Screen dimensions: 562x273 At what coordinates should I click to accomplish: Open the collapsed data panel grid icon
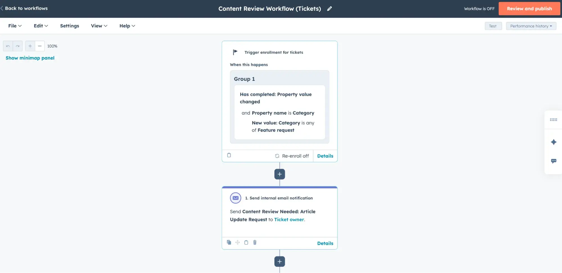pyautogui.click(x=553, y=120)
